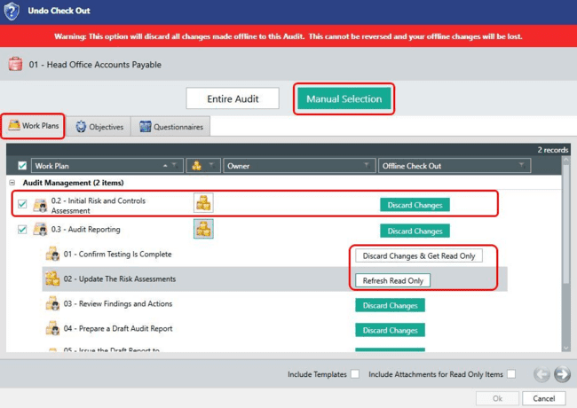Uncheck the 0.3 Audit Reporting checkbox
The image size is (577, 408).
[x=22, y=230]
